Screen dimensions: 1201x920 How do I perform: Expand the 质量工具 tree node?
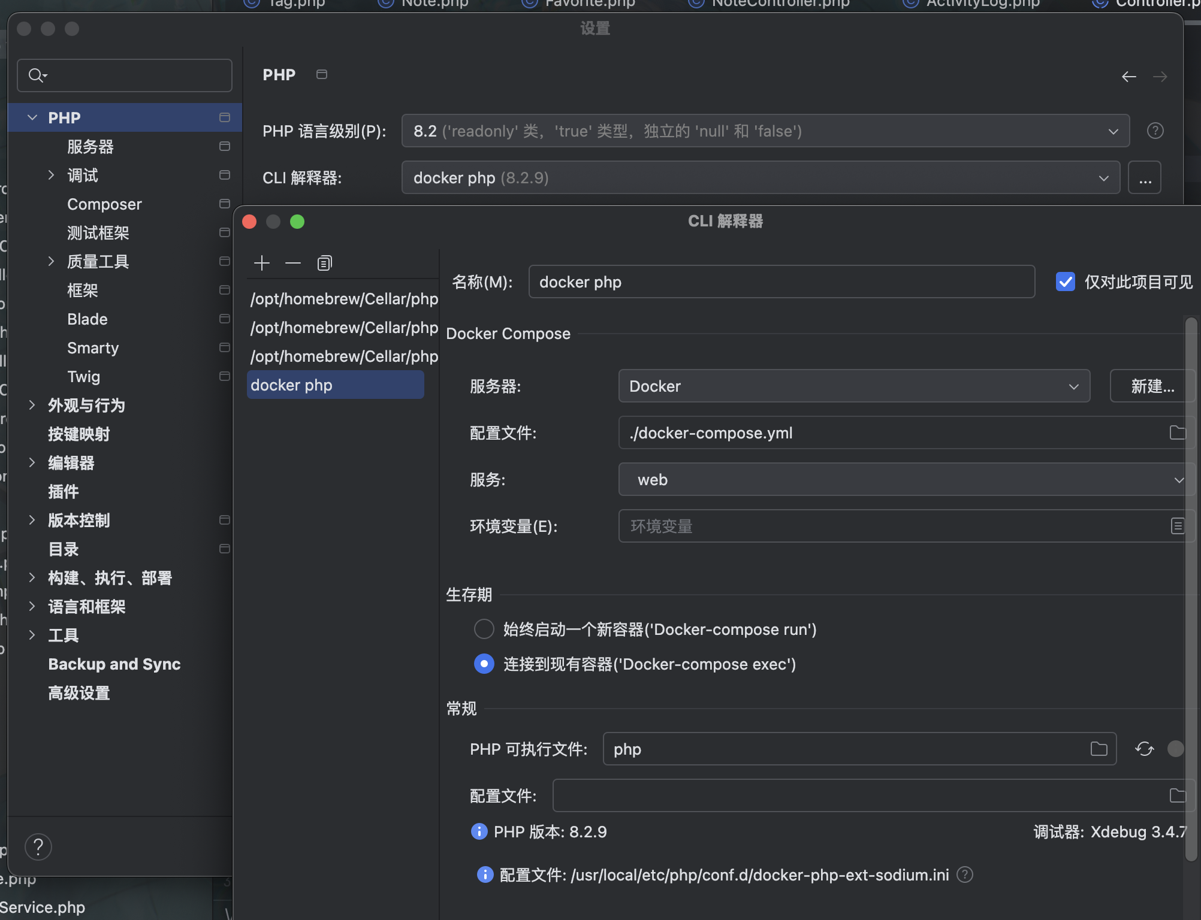[x=52, y=261]
